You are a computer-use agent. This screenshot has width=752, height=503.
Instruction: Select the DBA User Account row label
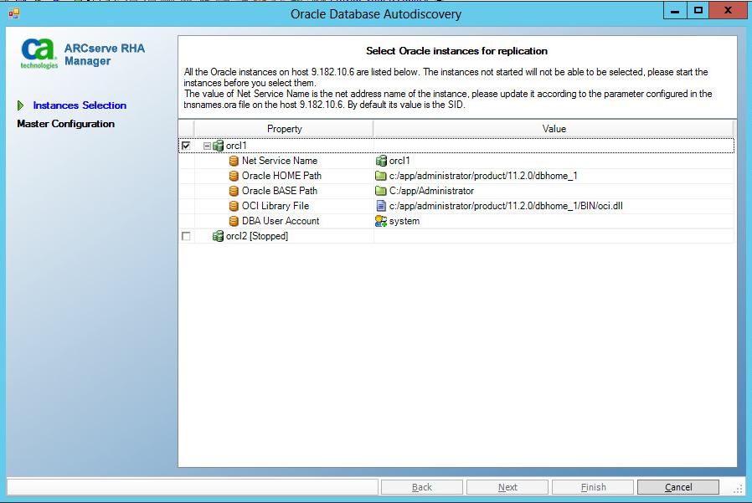click(281, 221)
